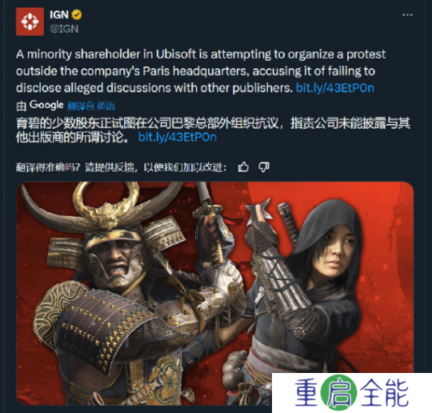Rate the translation with the thumbs-down icon

[x=264, y=167]
